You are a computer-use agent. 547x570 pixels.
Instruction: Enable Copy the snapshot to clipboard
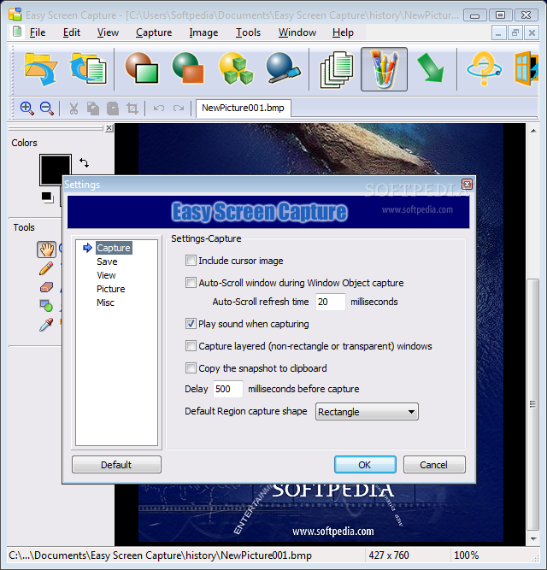click(x=191, y=367)
